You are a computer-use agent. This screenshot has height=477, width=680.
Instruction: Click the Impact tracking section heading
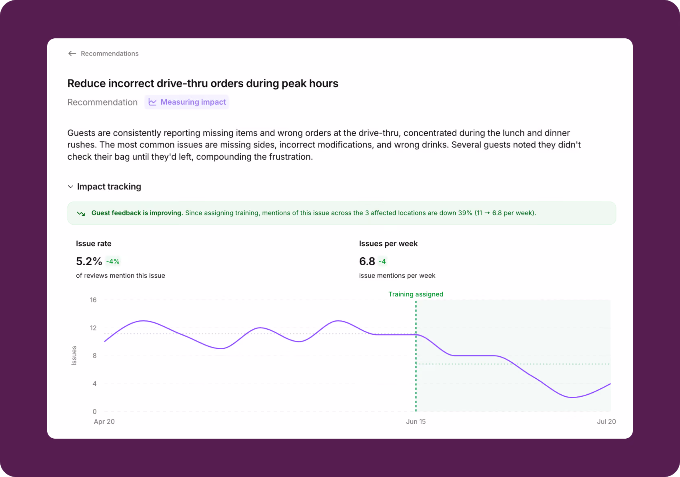click(109, 187)
